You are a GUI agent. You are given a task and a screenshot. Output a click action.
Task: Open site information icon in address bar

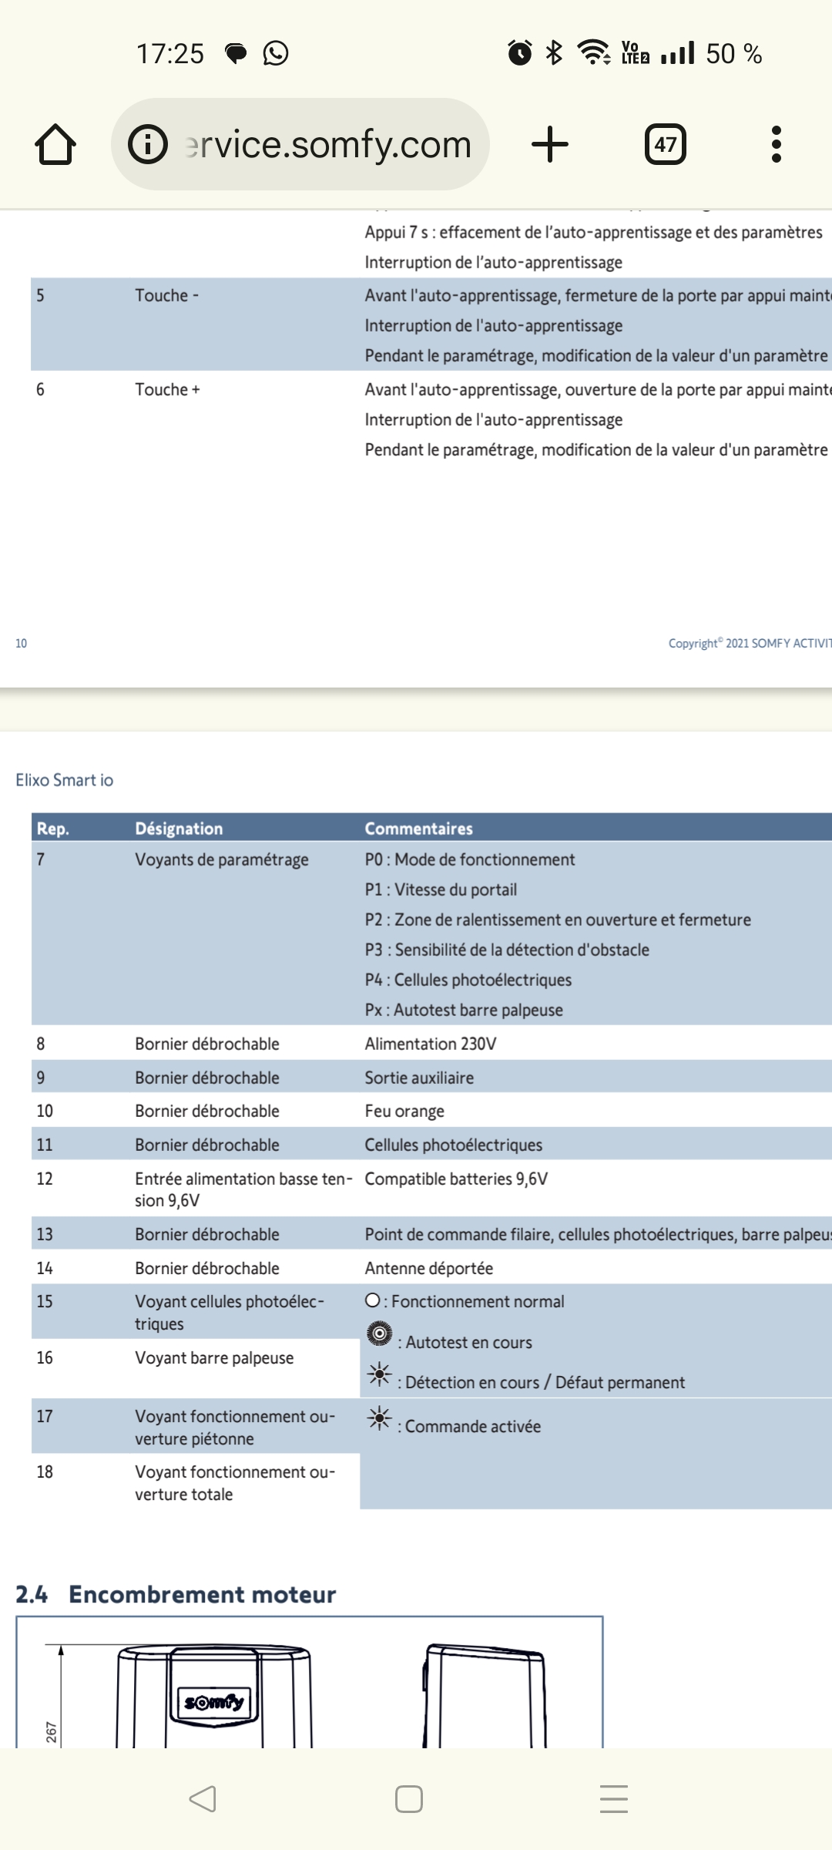[x=147, y=144]
